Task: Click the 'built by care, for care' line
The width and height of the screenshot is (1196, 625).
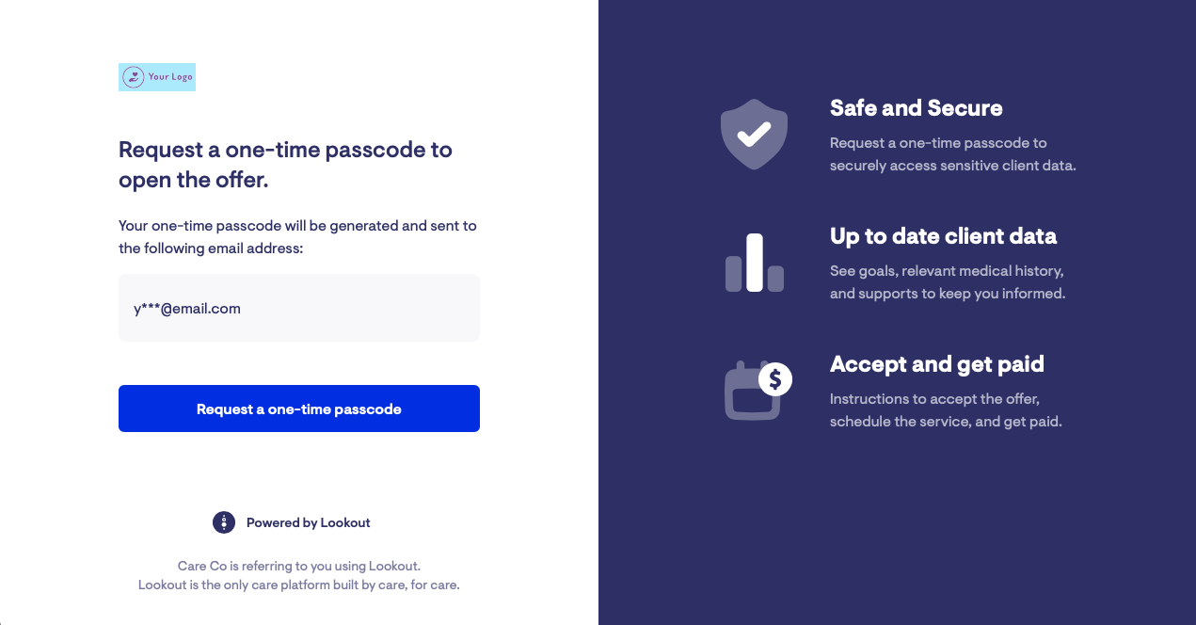Action: (299, 585)
